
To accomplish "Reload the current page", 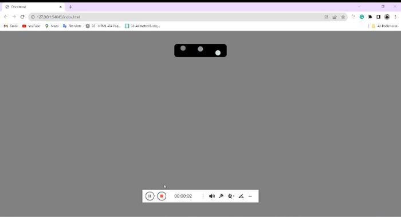I will (x=22, y=17).
